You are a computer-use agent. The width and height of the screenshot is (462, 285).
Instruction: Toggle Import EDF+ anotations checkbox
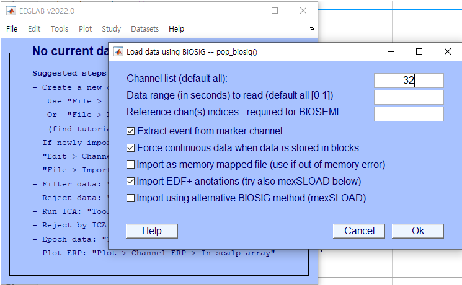[x=130, y=182]
